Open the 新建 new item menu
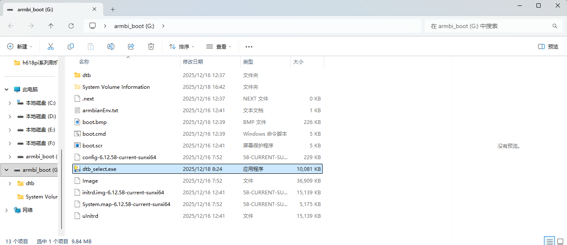This screenshot has height=245, width=567. (x=20, y=46)
